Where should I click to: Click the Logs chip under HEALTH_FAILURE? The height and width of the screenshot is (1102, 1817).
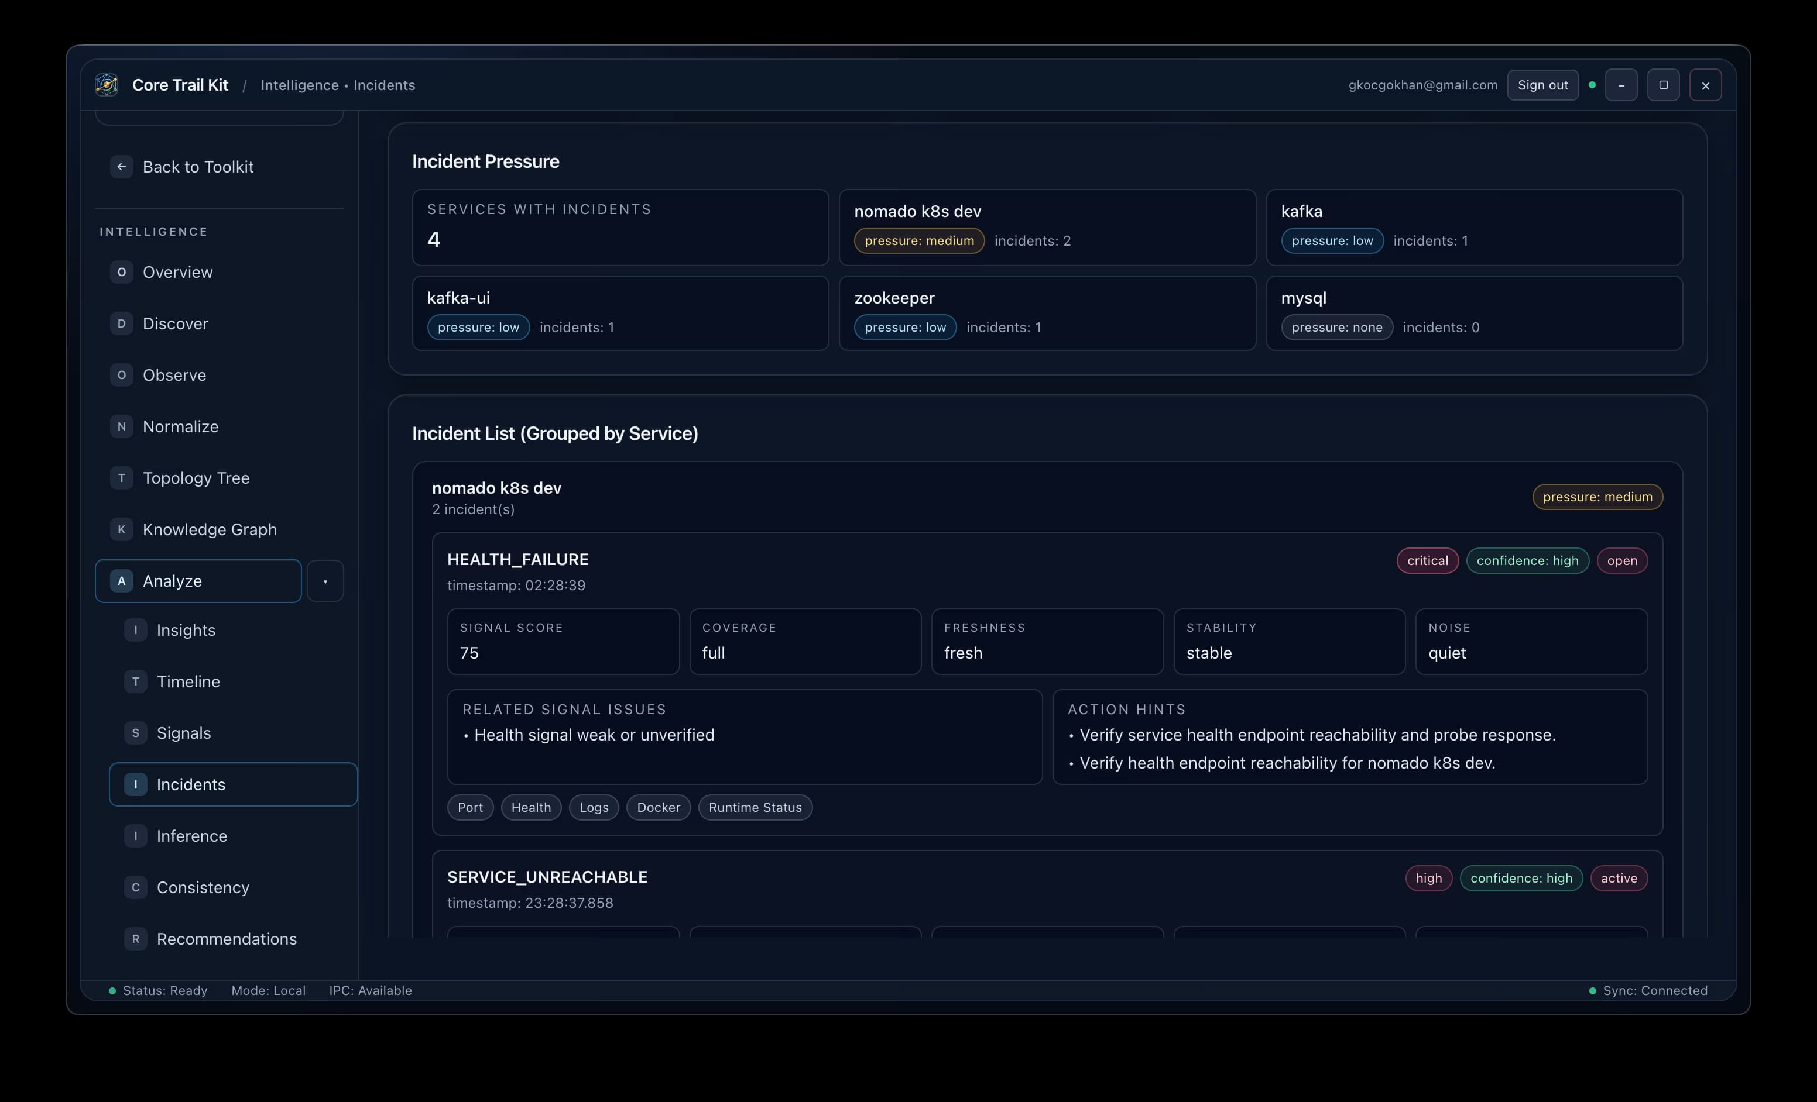point(594,807)
